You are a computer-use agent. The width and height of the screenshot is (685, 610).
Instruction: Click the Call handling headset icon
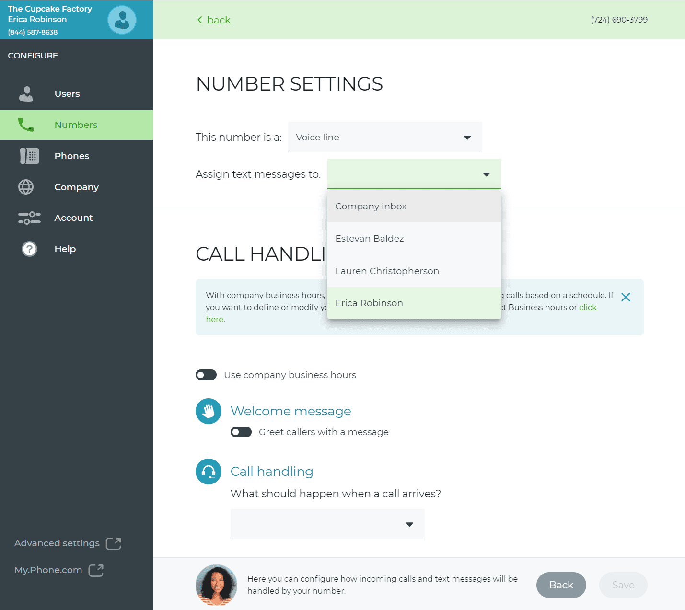209,472
